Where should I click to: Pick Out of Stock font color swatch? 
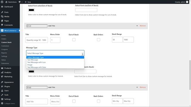coord(31,10)
